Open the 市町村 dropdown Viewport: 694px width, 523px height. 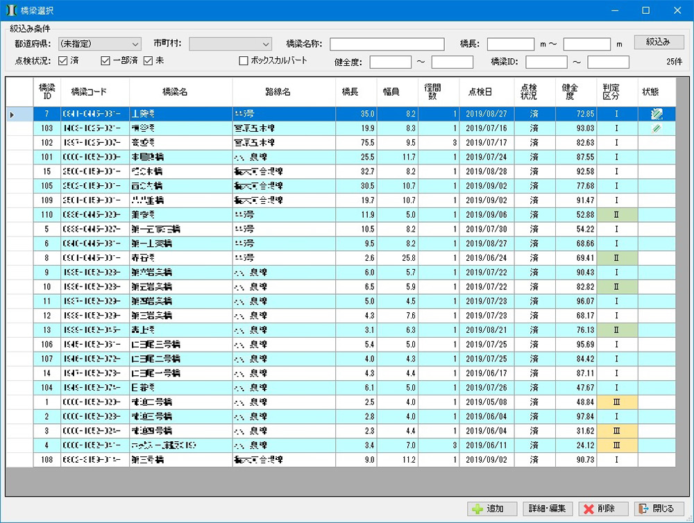(x=230, y=44)
